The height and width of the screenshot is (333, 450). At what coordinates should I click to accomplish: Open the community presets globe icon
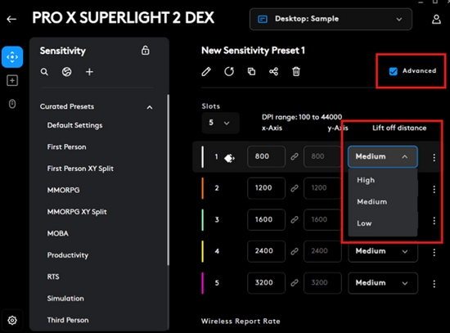(x=67, y=72)
